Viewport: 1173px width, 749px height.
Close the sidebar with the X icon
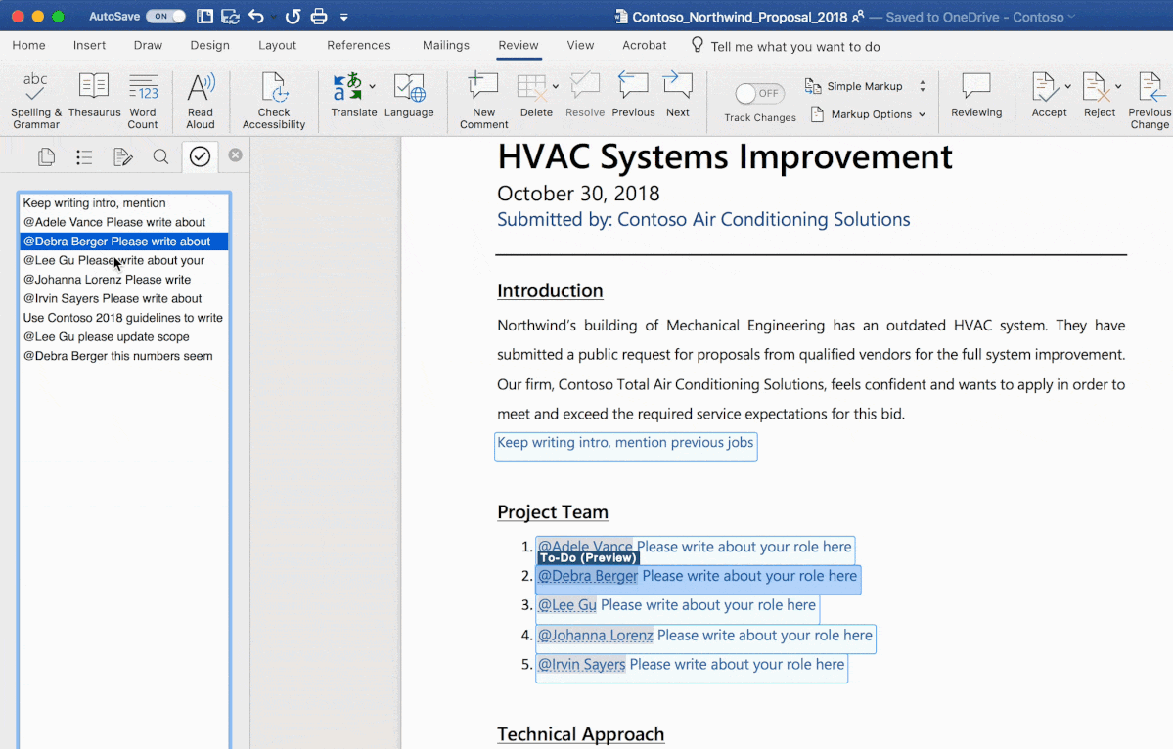[235, 154]
